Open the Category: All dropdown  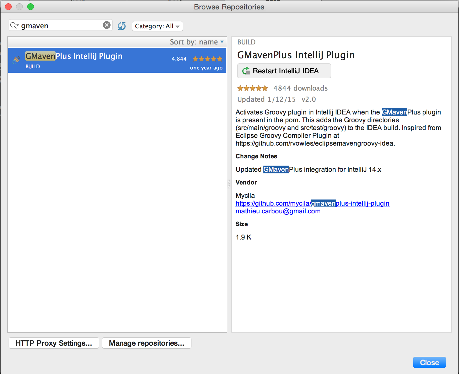click(x=157, y=26)
